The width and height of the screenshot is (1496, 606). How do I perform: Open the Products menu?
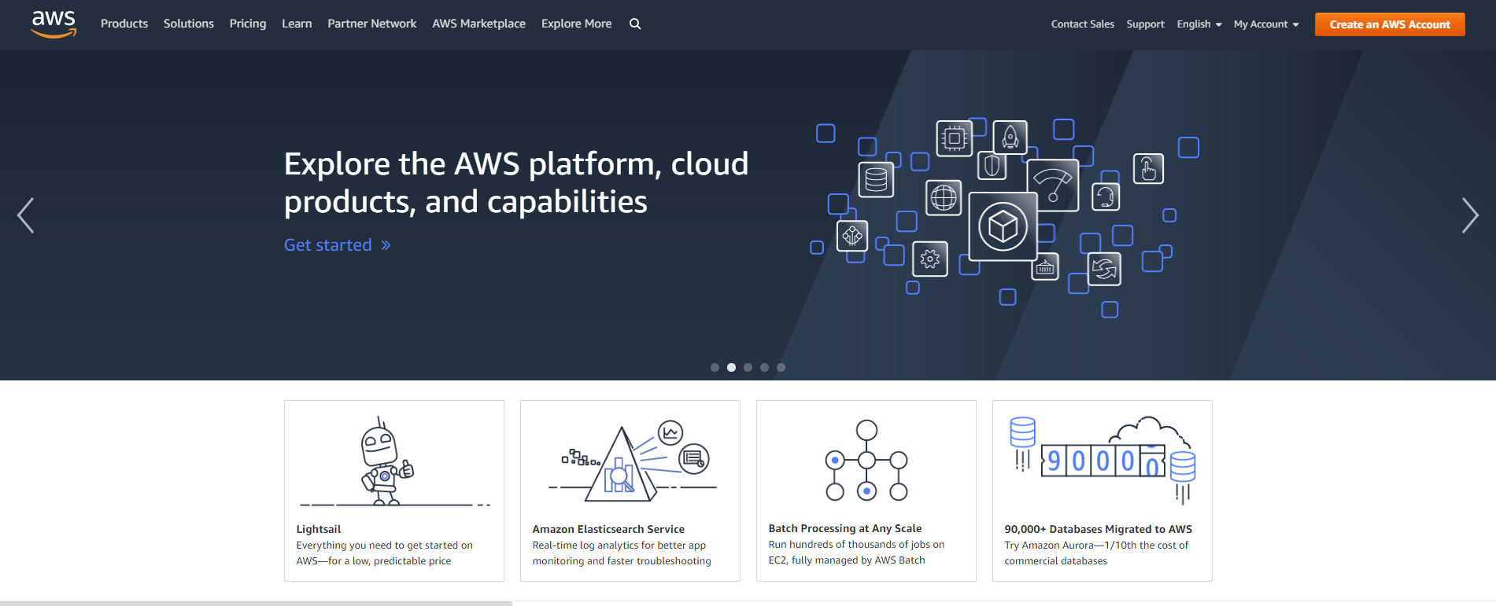click(124, 24)
